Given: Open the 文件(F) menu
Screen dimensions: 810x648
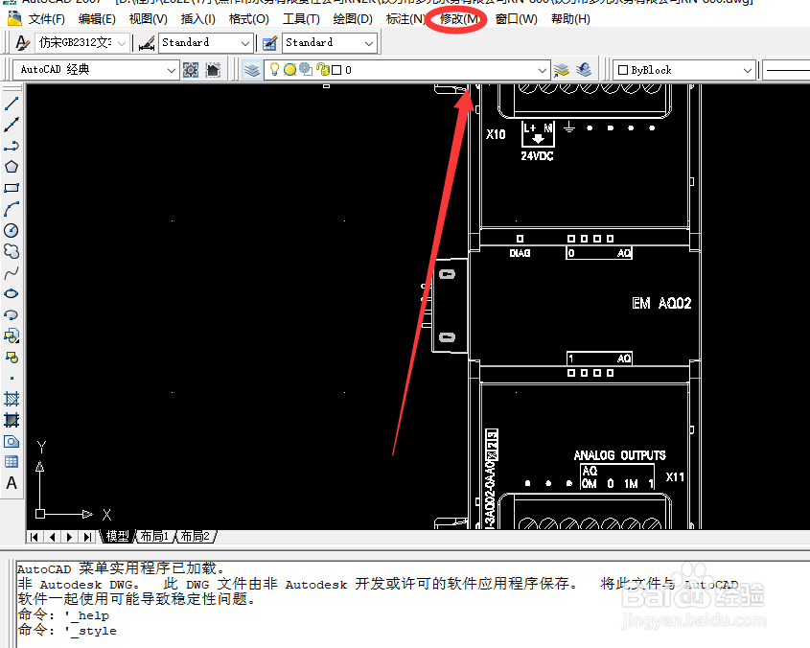Looking at the screenshot, I should click(47, 19).
